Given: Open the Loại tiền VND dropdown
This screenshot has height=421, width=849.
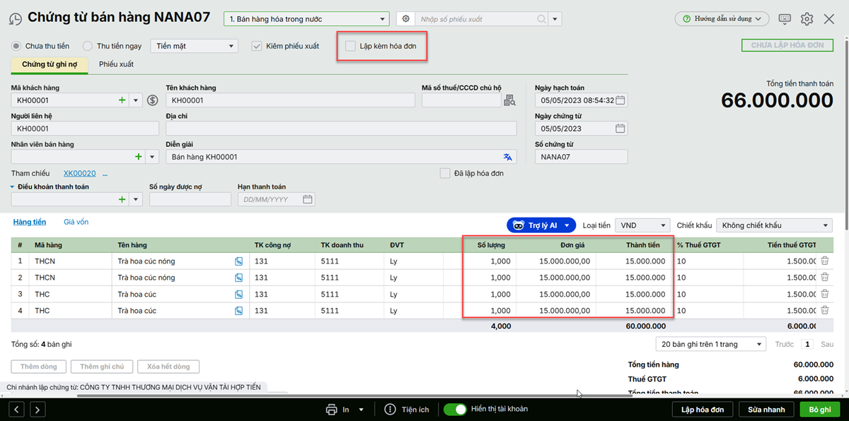Looking at the screenshot, I should tap(642, 225).
